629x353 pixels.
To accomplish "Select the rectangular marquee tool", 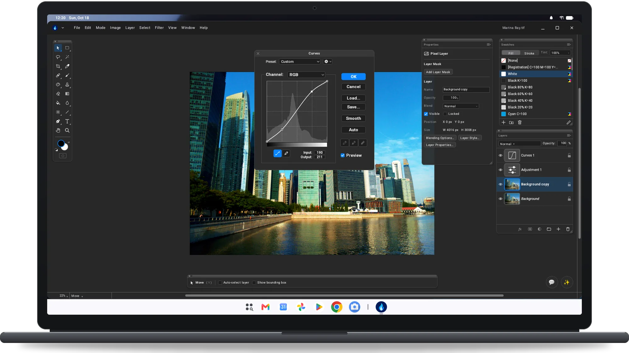I will 67,48.
